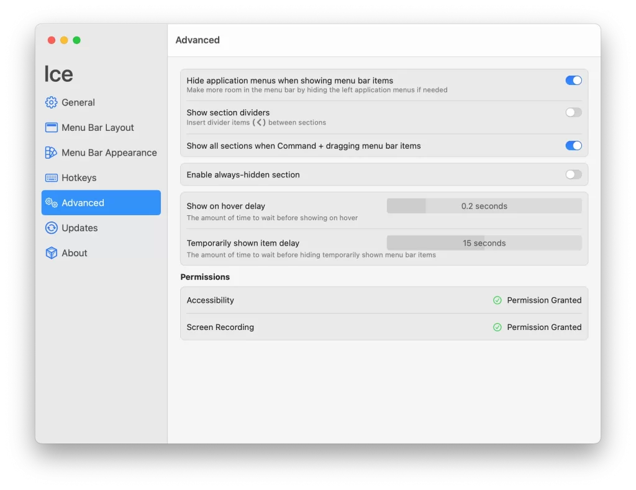Viewport: 636px width, 490px height.
Task: Click the 'Show section dividers' label
Action: coord(228,113)
